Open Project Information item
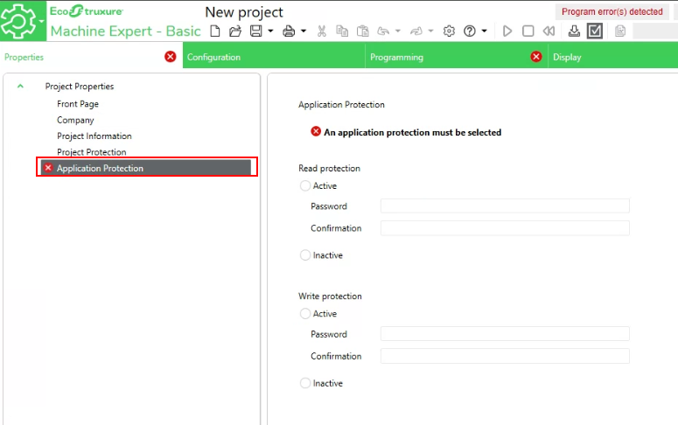Viewport: 678px width, 425px height. tap(94, 136)
